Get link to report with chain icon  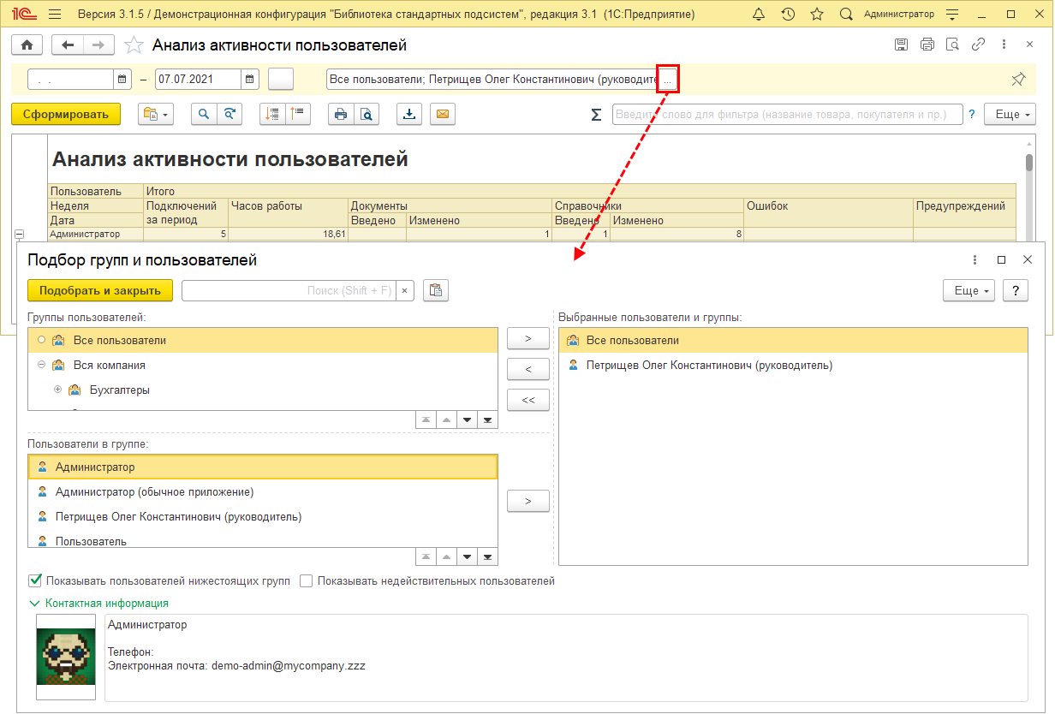point(978,45)
